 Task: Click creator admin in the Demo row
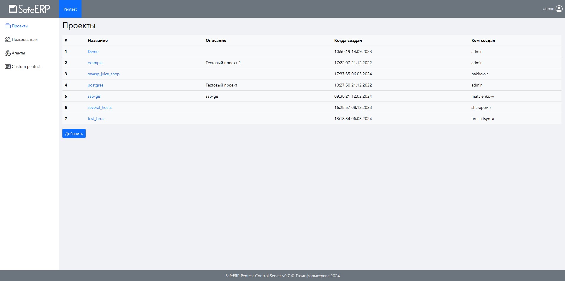click(477, 51)
